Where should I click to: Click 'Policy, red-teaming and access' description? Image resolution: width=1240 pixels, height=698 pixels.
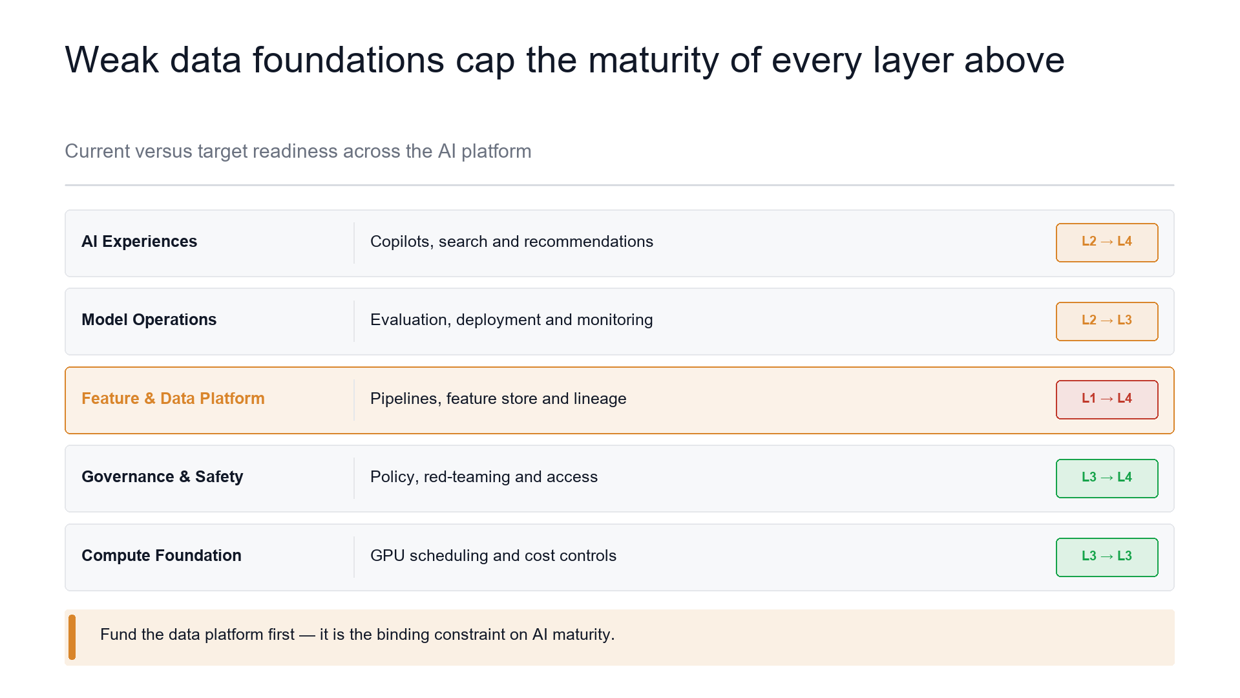(x=484, y=477)
